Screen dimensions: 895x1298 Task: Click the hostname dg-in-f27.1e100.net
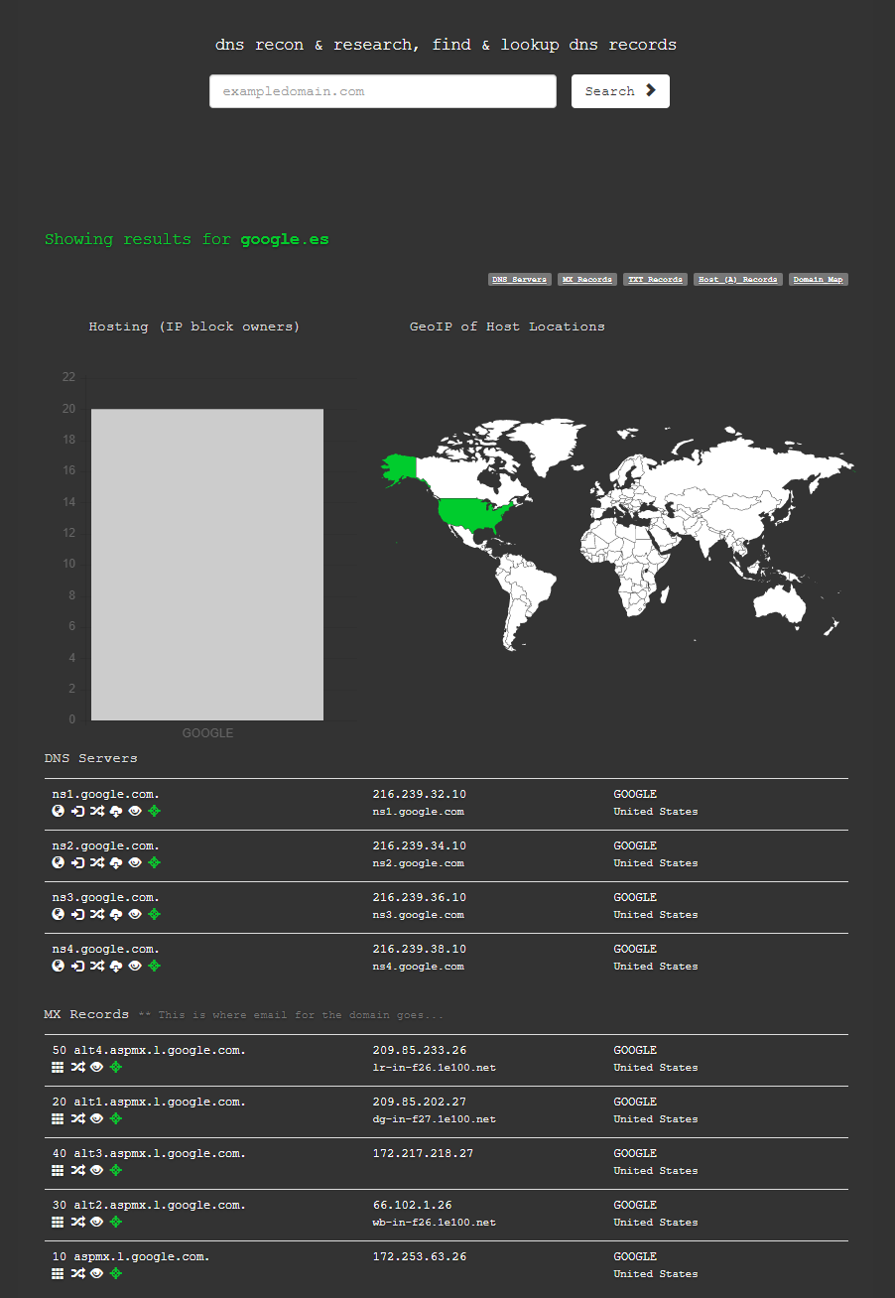(x=435, y=1119)
